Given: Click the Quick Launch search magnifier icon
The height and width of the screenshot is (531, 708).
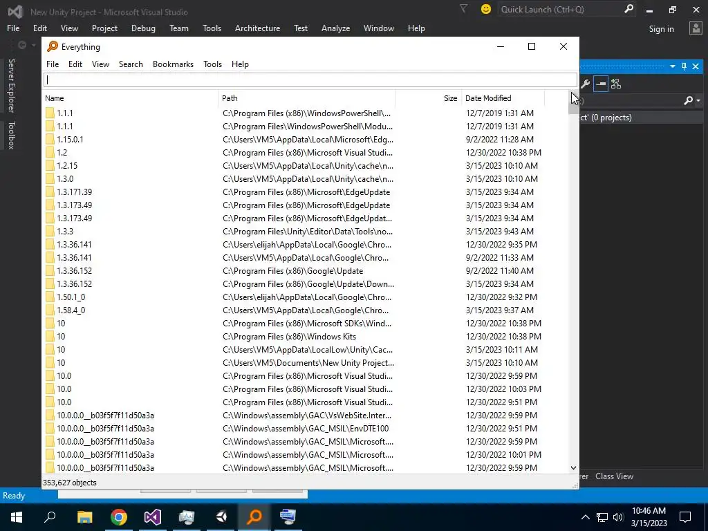Looking at the screenshot, I should (x=628, y=9).
